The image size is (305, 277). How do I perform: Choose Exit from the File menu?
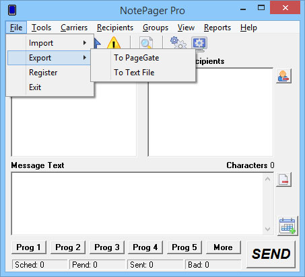click(49, 87)
